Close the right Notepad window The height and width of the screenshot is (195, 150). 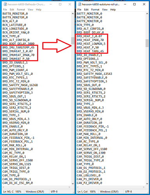pyautogui.click(x=144, y=4)
